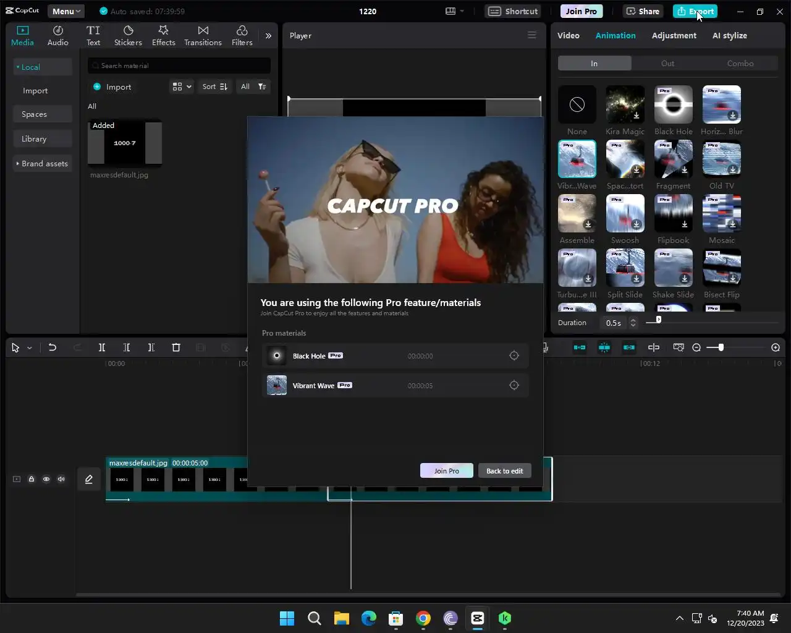The height and width of the screenshot is (633, 791).
Task: Select the Out animation segment
Action: [667, 63]
